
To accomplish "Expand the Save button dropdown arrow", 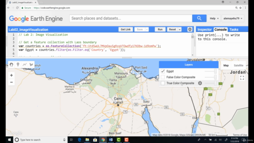I will coord(147,29).
